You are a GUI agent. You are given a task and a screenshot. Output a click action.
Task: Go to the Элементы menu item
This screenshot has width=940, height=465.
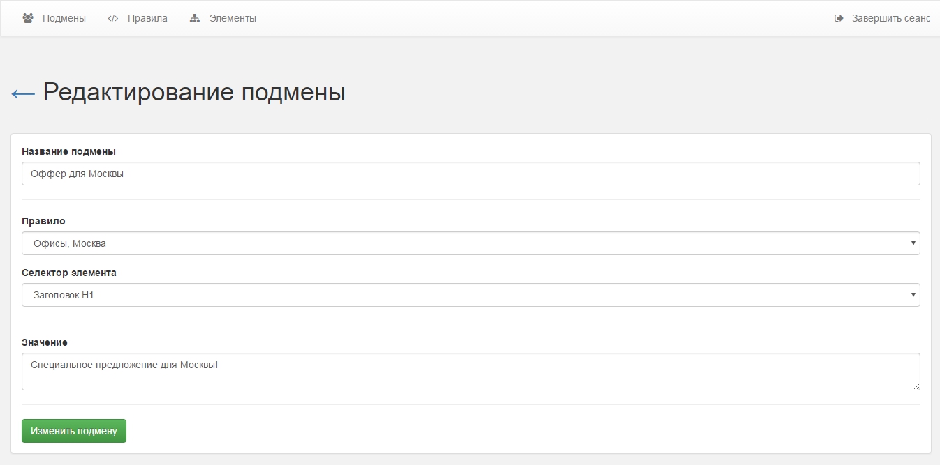(233, 18)
